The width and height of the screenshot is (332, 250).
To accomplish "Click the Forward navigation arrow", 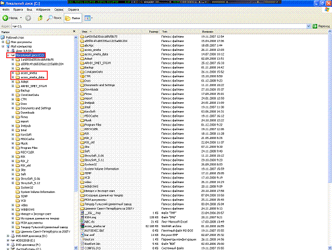I will point(27,18).
